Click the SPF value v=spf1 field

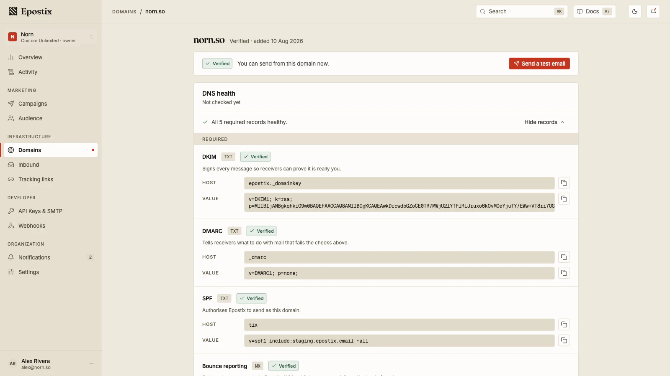click(x=399, y=340)
